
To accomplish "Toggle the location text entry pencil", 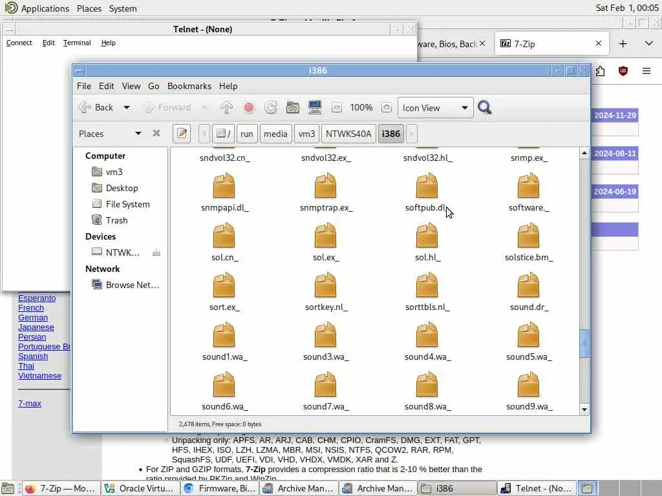I will pyautogui.click(x=182, y=134).
